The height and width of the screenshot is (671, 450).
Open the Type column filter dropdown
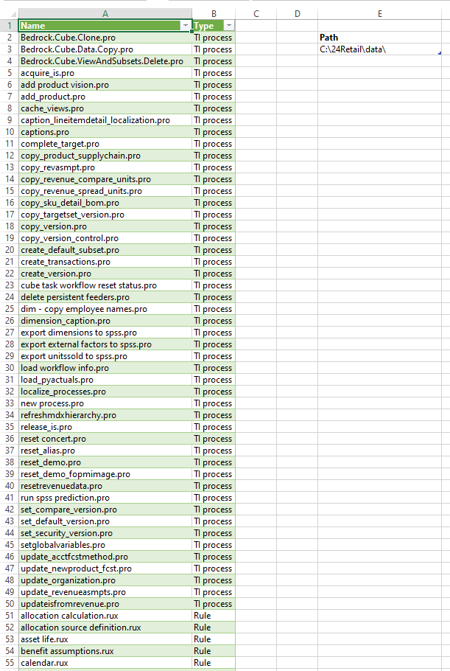(229, 26)
